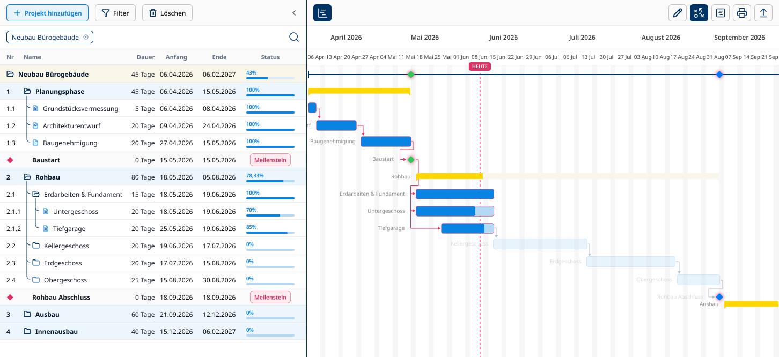Screen dimensions: 779x357
Task: Select the Tiefgarage task row
Action: pyautogui.click(x=153, y=228)
